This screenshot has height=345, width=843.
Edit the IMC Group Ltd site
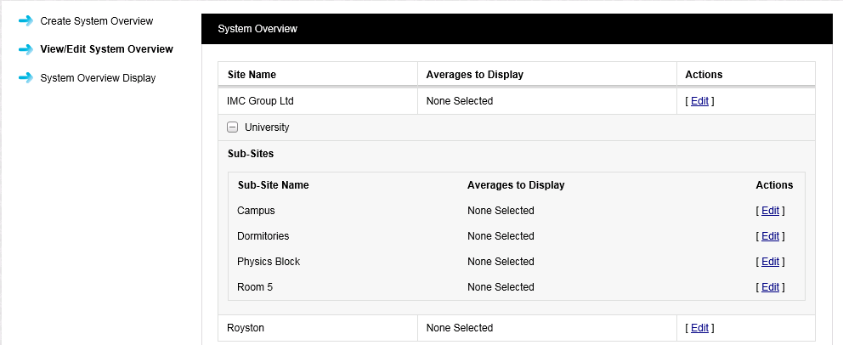[x=699, y=101]
